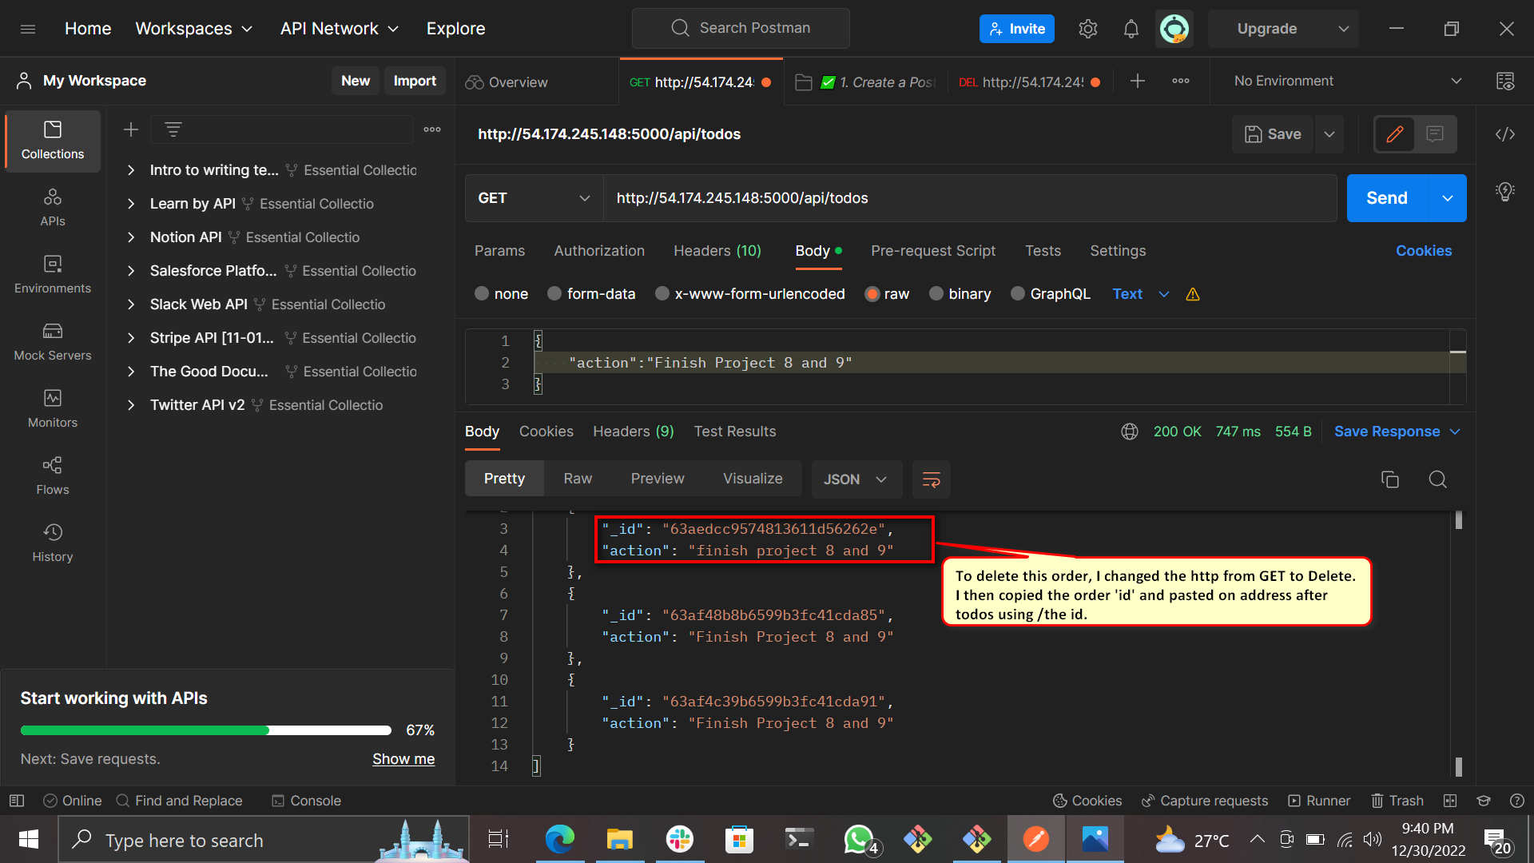Image resolution: width=1534 pixels, height=863 pixels.
Task: Open the Flows panel
Action: click(52, 475)
